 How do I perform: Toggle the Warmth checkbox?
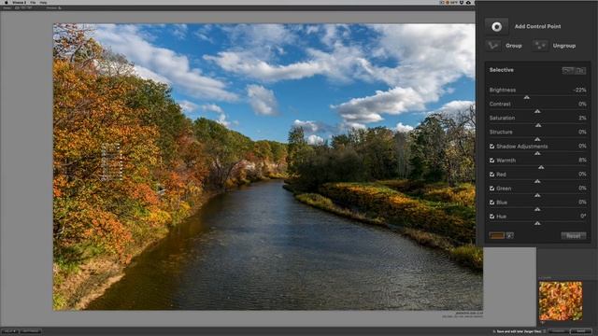click(492, 161)
